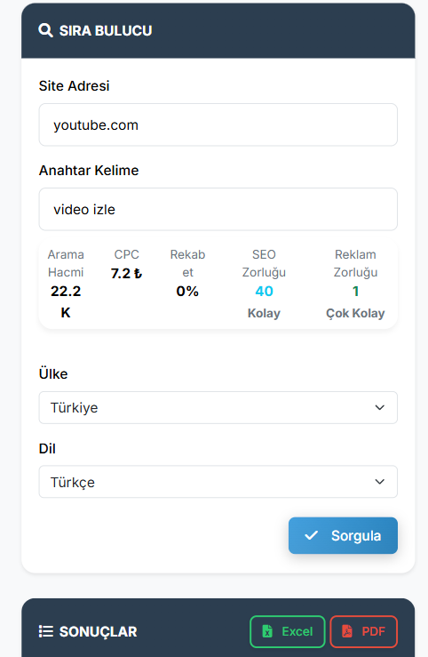The height and width of the screenshot is (657, 428).
Task: Expand the Dil dropdown chevron
Action: coord(379,482)
